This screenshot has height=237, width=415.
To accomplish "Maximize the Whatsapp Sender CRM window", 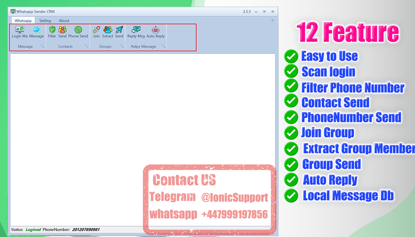I will coord(264,12).
